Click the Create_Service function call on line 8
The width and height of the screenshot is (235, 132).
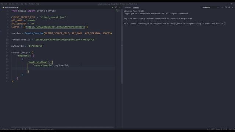pos(34,33)
